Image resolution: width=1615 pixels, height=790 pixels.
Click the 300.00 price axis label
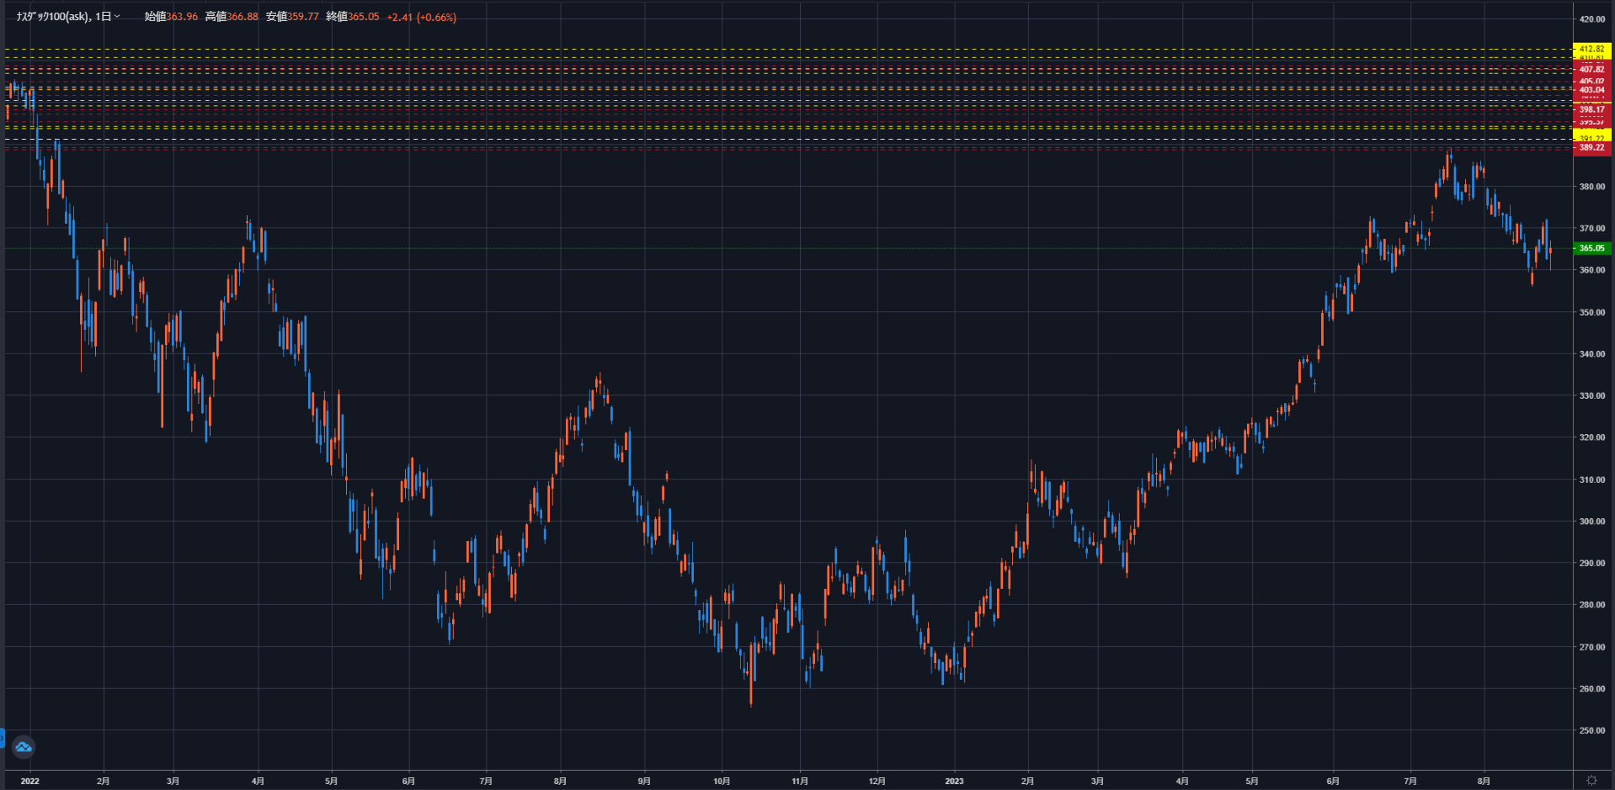(x=1592, y=522)
